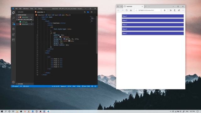Select the index.html editor tab

point(40,12)
